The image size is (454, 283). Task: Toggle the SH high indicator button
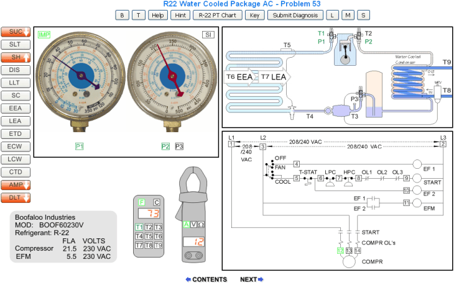[x=16, y=58]
